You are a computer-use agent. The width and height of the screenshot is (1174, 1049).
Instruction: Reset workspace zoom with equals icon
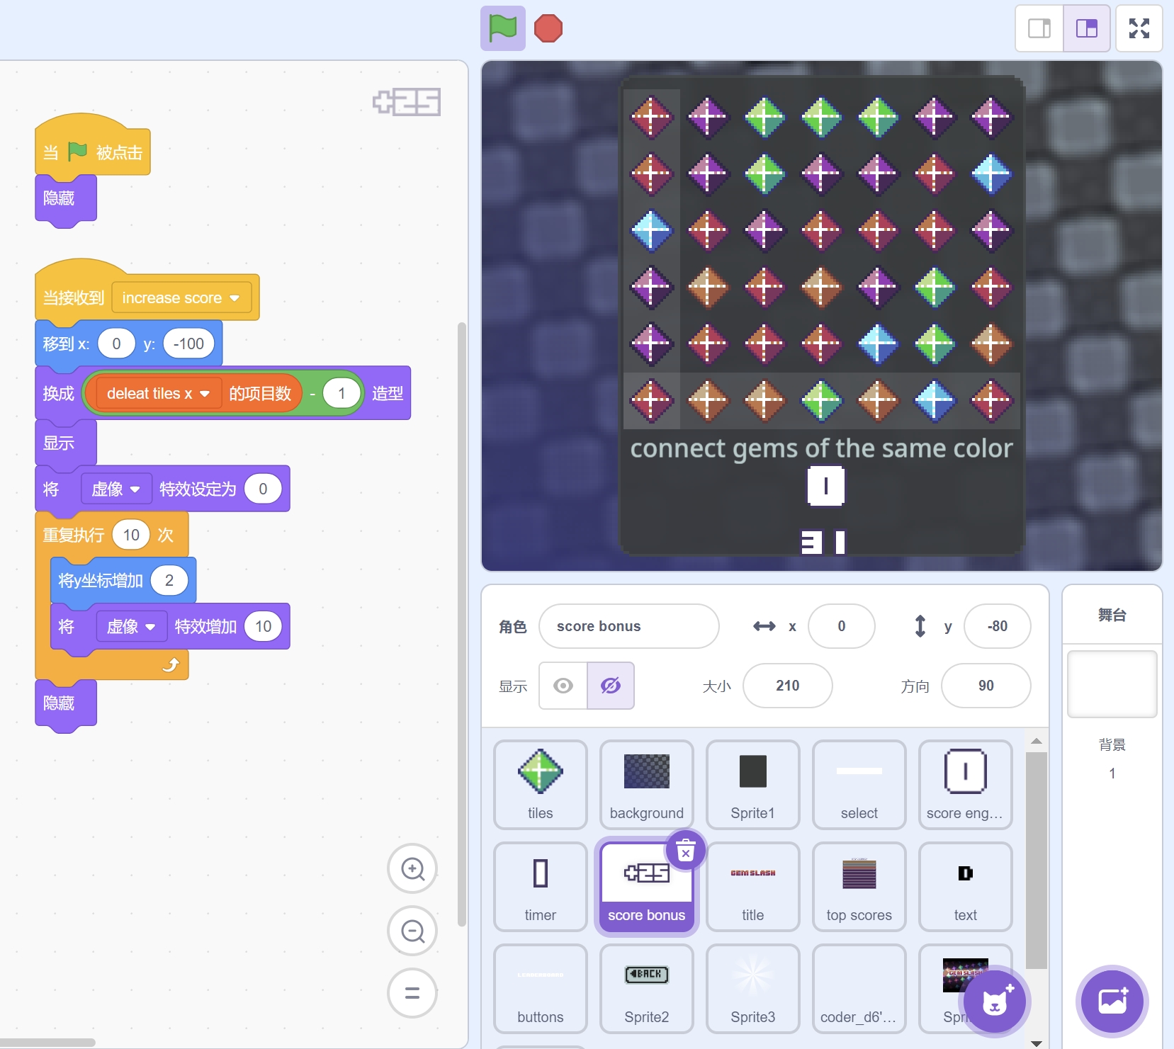tap(412, 993)
